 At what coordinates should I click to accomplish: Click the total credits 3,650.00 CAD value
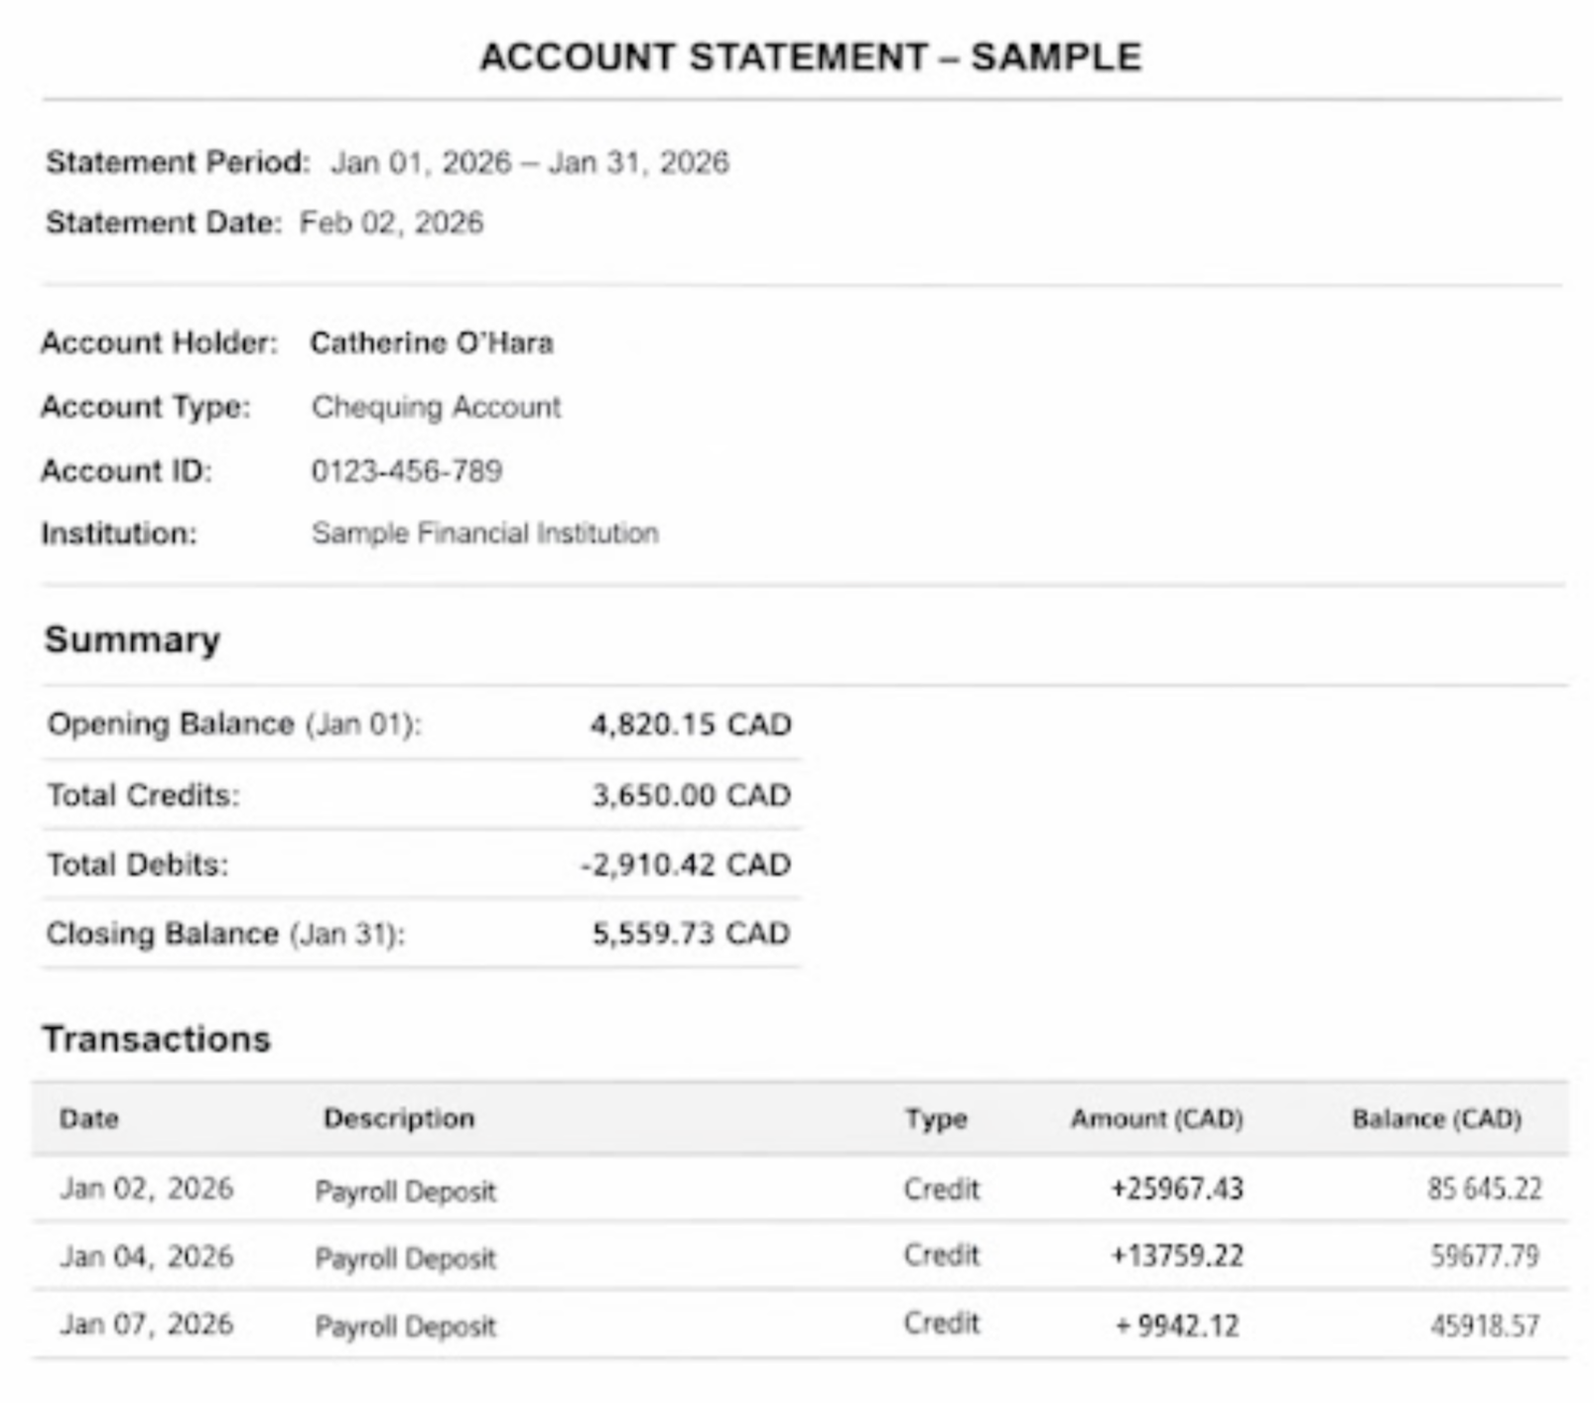pyautogui.click(x=691, y=795)
